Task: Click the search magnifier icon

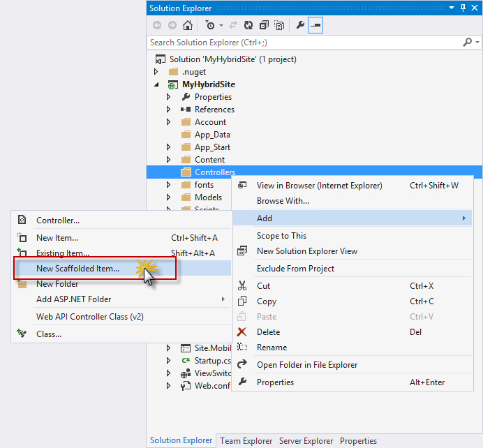Action: click(x=467, y=42)
